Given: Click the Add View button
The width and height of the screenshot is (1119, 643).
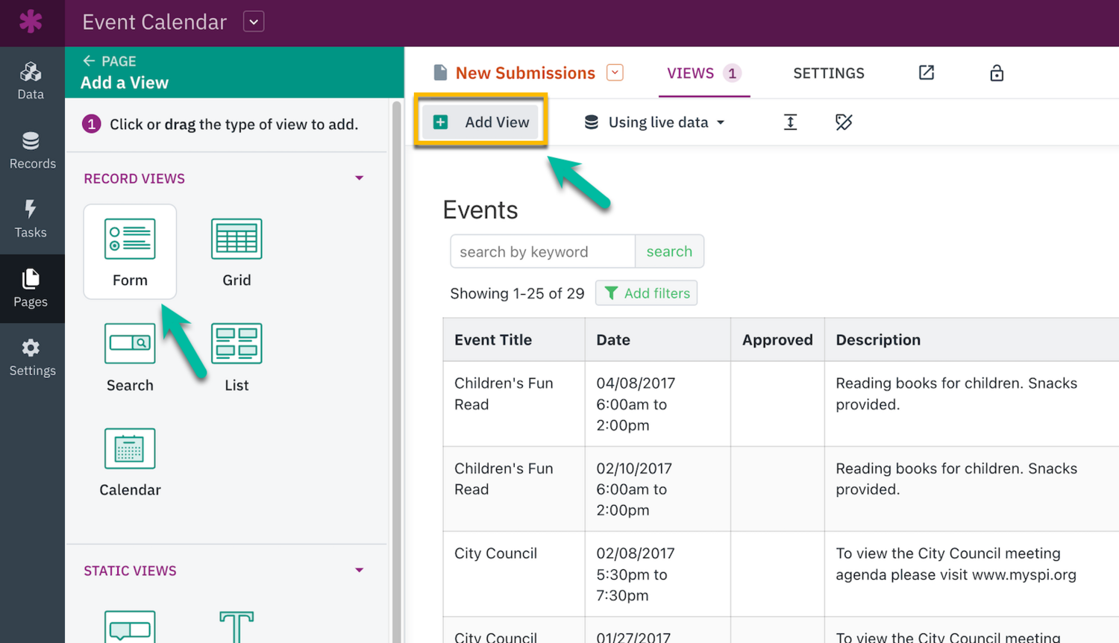Looking at the screenshot, I should 480,122.
